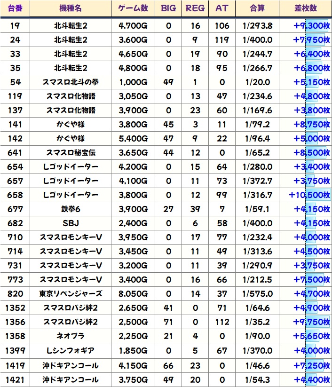Click the 機種名 column header
Image resolution: width=332 pixels, height=387 pixels.
(x=71, y=8)
